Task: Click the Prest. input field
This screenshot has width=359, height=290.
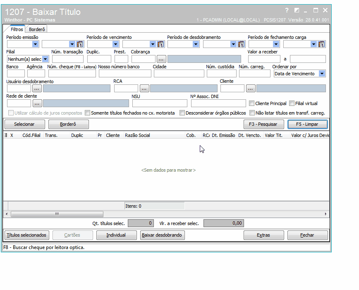Action: (121, 59)
